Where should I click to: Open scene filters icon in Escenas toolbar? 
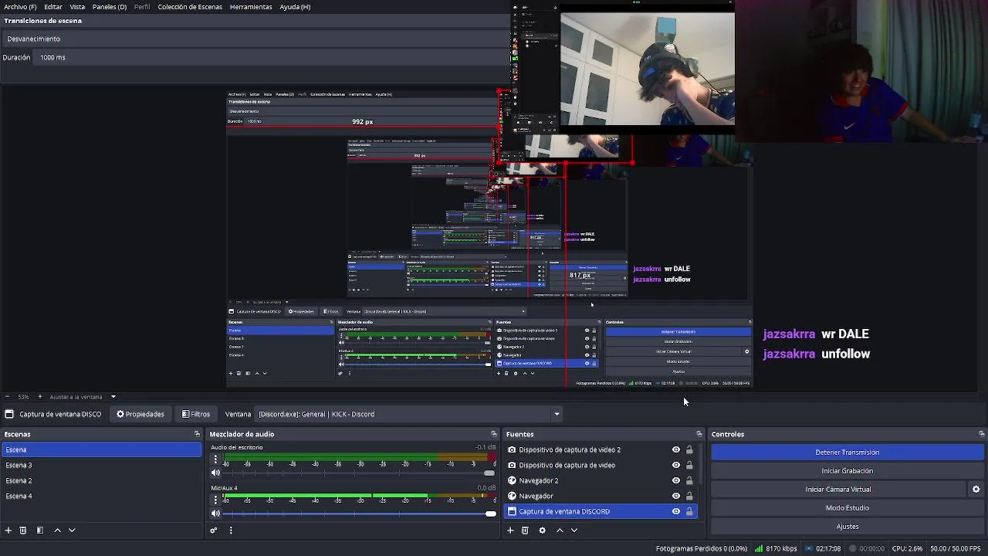pos(40,531)
